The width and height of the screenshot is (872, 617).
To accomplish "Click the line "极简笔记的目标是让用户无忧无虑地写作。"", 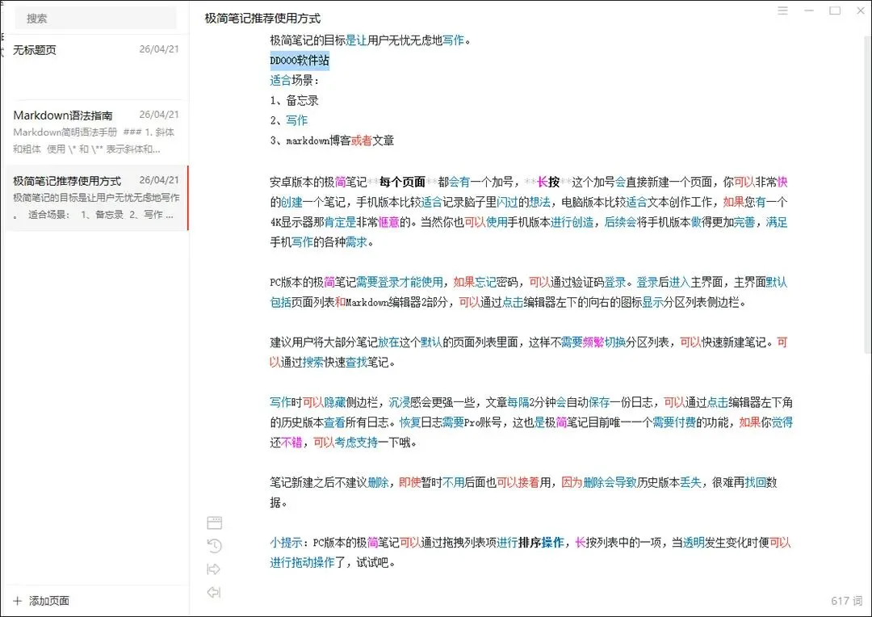I will tap(371, 40).
